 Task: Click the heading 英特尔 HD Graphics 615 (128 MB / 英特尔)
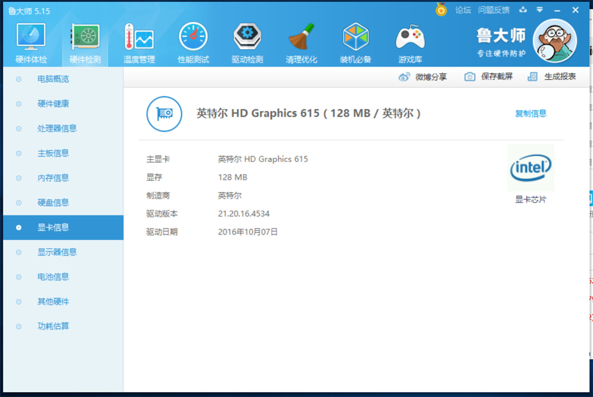tap(308, 113)
